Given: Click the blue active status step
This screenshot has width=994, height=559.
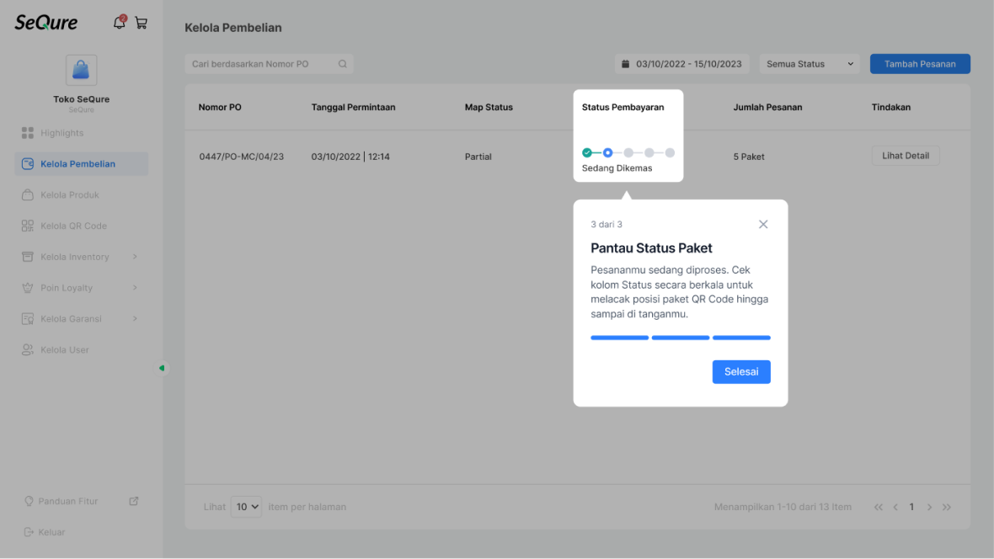Looking at the screenshot, I should (608, 152).
